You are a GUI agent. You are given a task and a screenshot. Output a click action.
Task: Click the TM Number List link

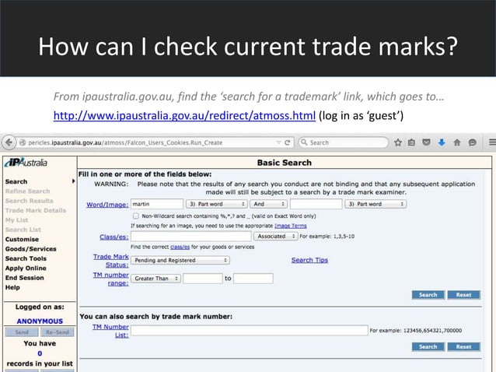(x=110, y=331)
